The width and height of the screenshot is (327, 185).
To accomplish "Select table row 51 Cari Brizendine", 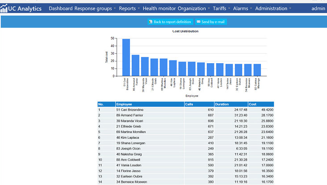I will [185, 110].
